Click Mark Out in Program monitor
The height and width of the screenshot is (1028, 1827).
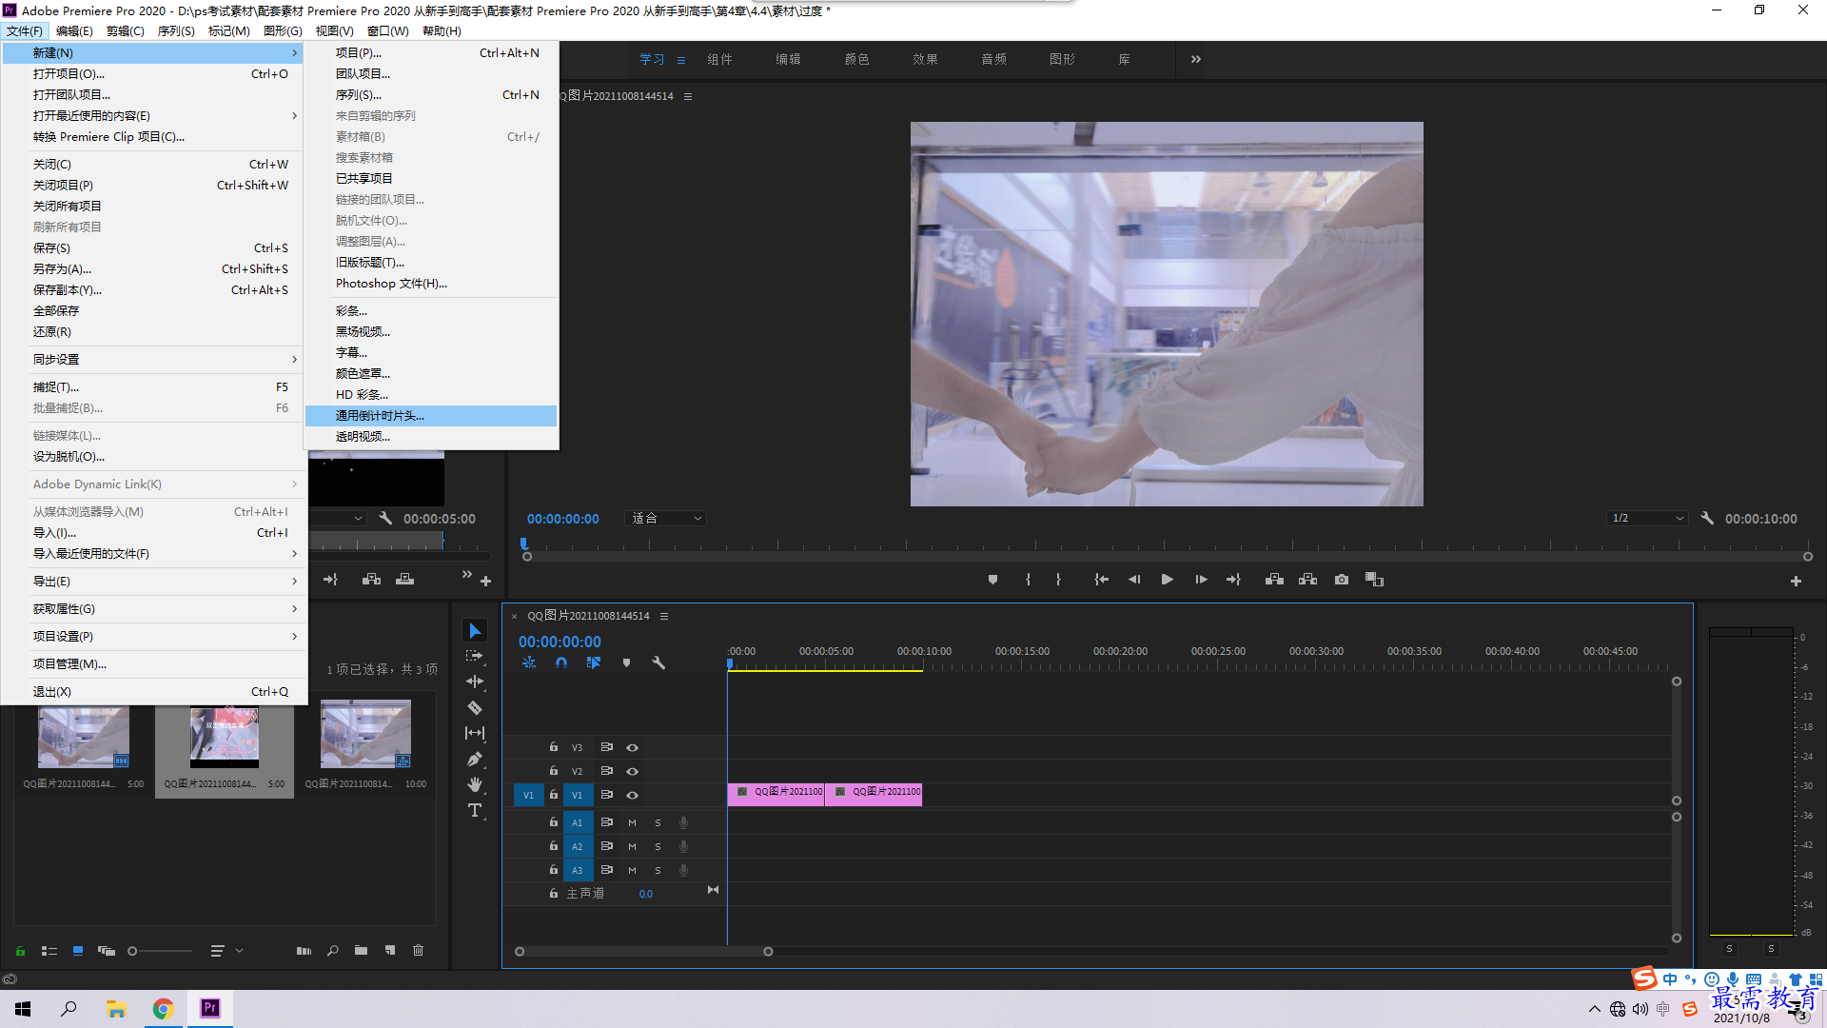[1058, 580]
